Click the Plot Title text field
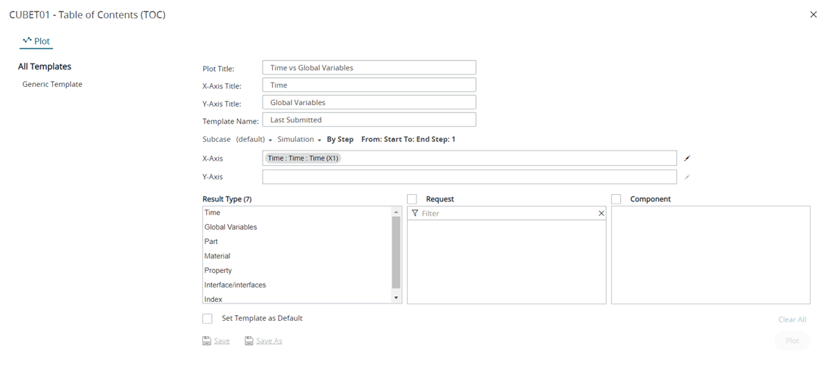This screenshot has height=365, width=825. tap(369, 67)
